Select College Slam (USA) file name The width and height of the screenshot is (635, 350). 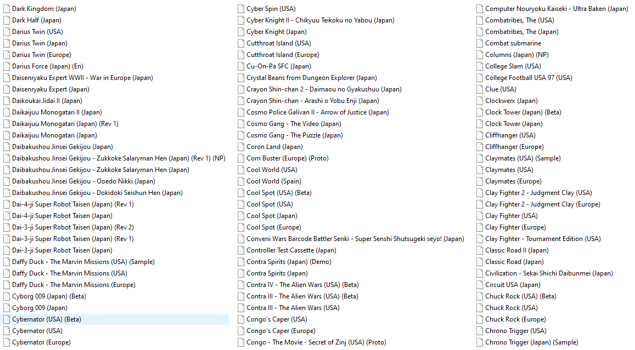coord(513,66)
